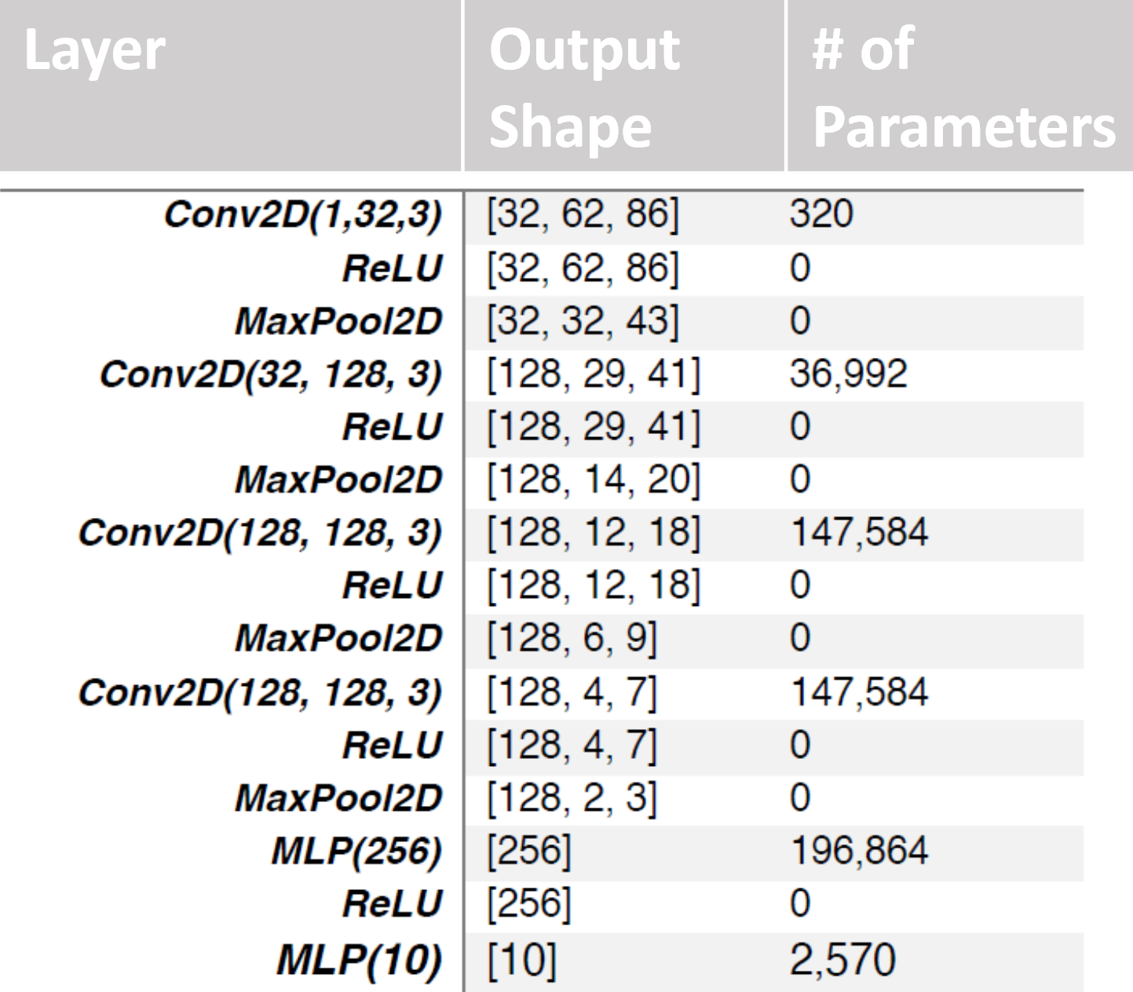
Task: Click the [128, 6, 9] output shape
Action: [x=572, y=639]
